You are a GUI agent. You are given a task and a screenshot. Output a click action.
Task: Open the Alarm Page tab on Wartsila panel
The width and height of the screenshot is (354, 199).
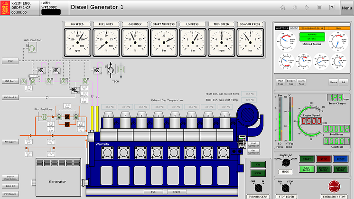click(301, 82)
